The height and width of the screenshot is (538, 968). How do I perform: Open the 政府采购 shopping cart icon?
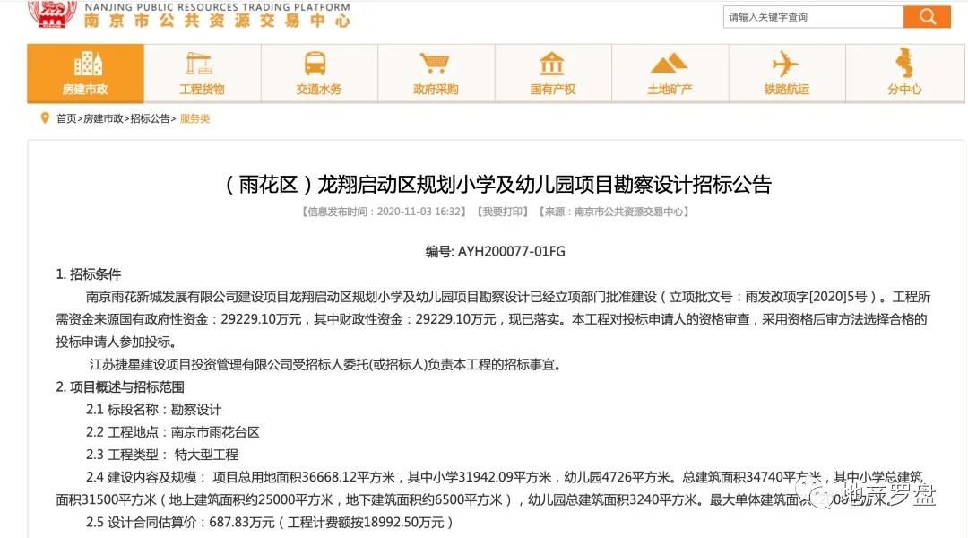point(435,64)
